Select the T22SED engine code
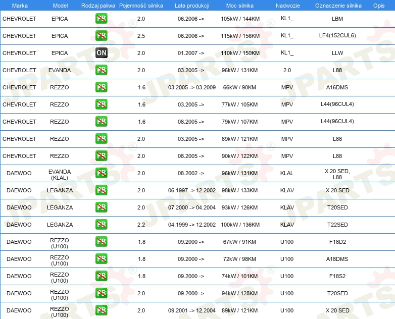The width and height of the screenshot is (395, 319). 337,225
